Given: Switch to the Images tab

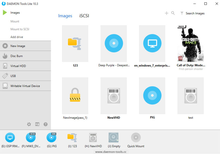Looking at the screenshot, I should pyautogui.click(x=65, y=16).
